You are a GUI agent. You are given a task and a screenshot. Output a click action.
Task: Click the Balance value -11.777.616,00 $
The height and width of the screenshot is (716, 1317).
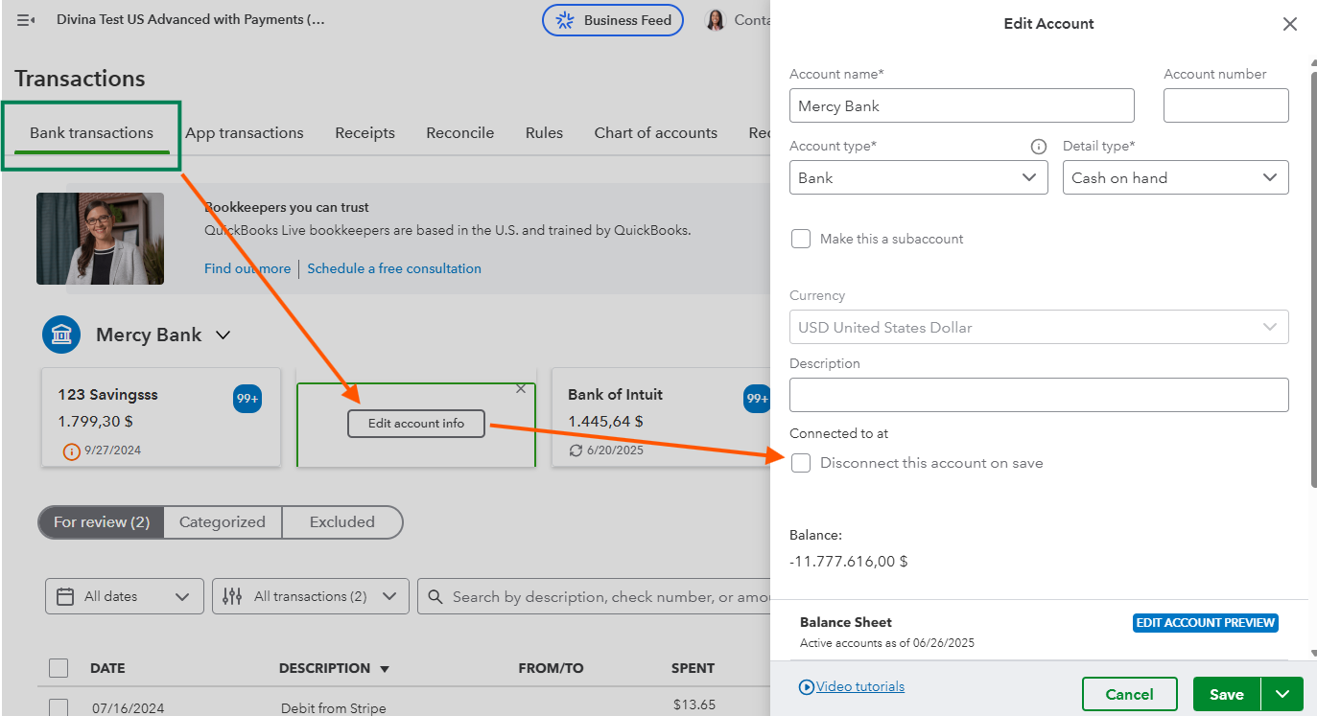pyautogui.click(x=849, y=562)
